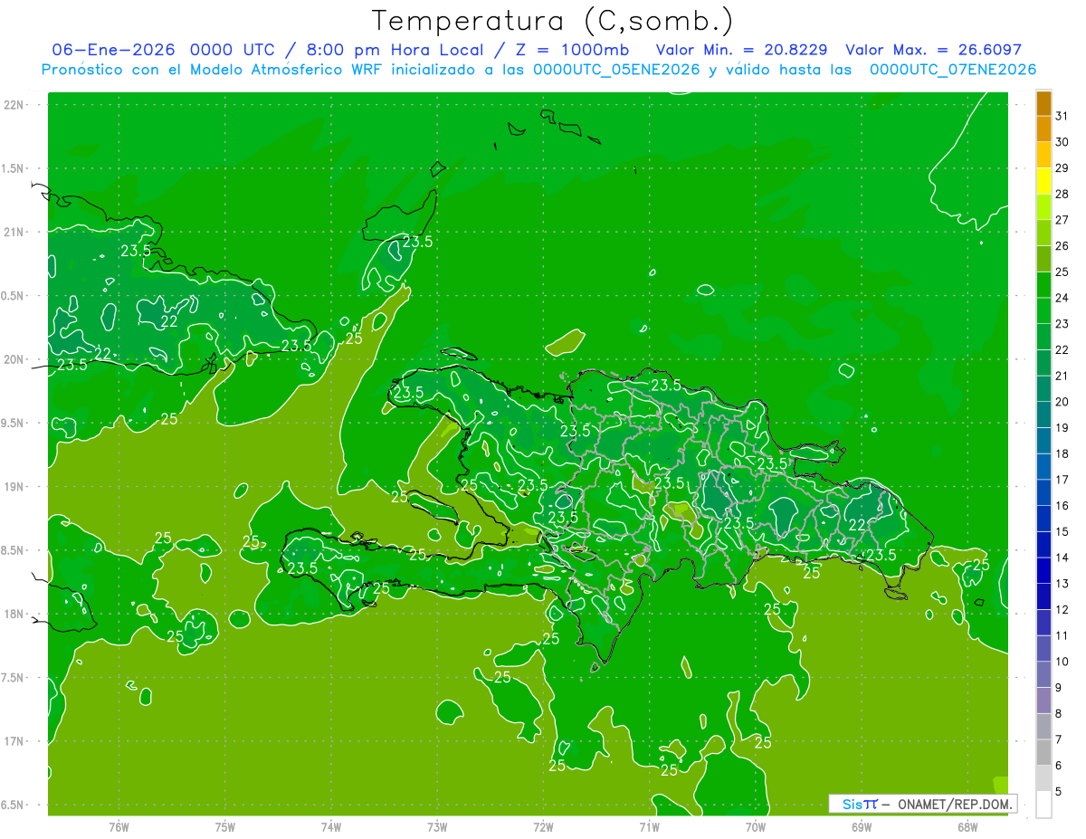Select "Valor Min. = 20.8229" in header
The width and height of the screenshot is (1086, 839).
[741, 50]
